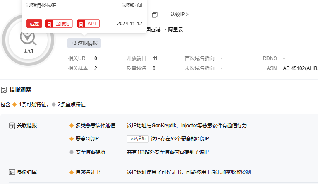The width and height of the screenshot is (318, 184).
Task: Click the 关联情报 document search icon
Action: point(12,126)
